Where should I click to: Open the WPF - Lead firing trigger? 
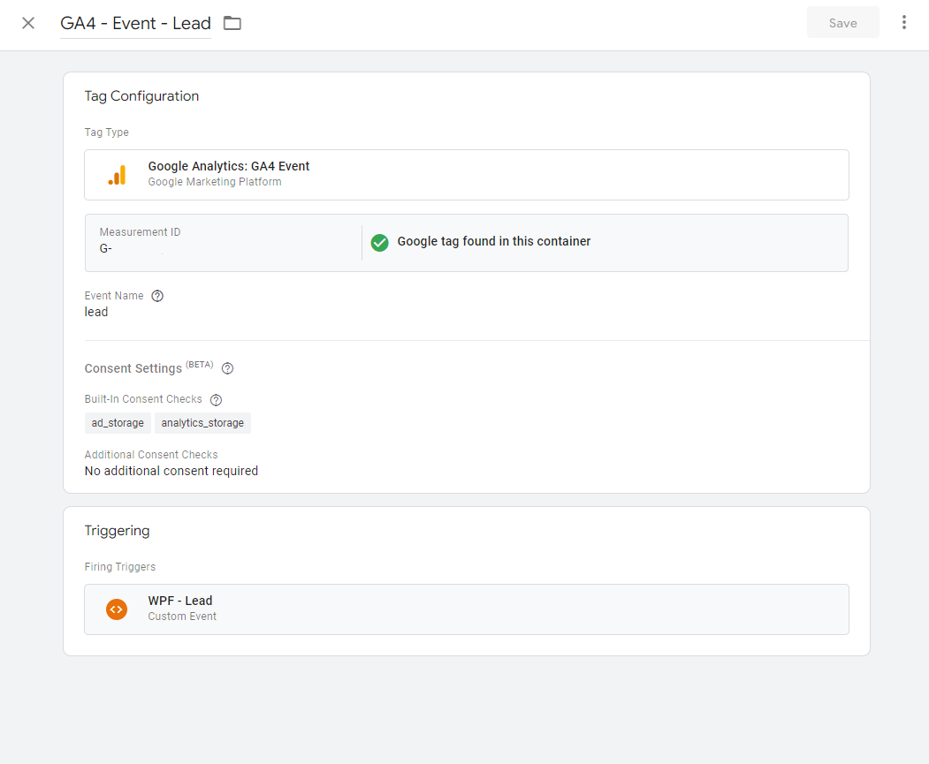click(x=467, y=609)
